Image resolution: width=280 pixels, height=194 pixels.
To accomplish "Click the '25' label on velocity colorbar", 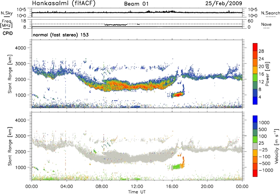I will [261, 143].
